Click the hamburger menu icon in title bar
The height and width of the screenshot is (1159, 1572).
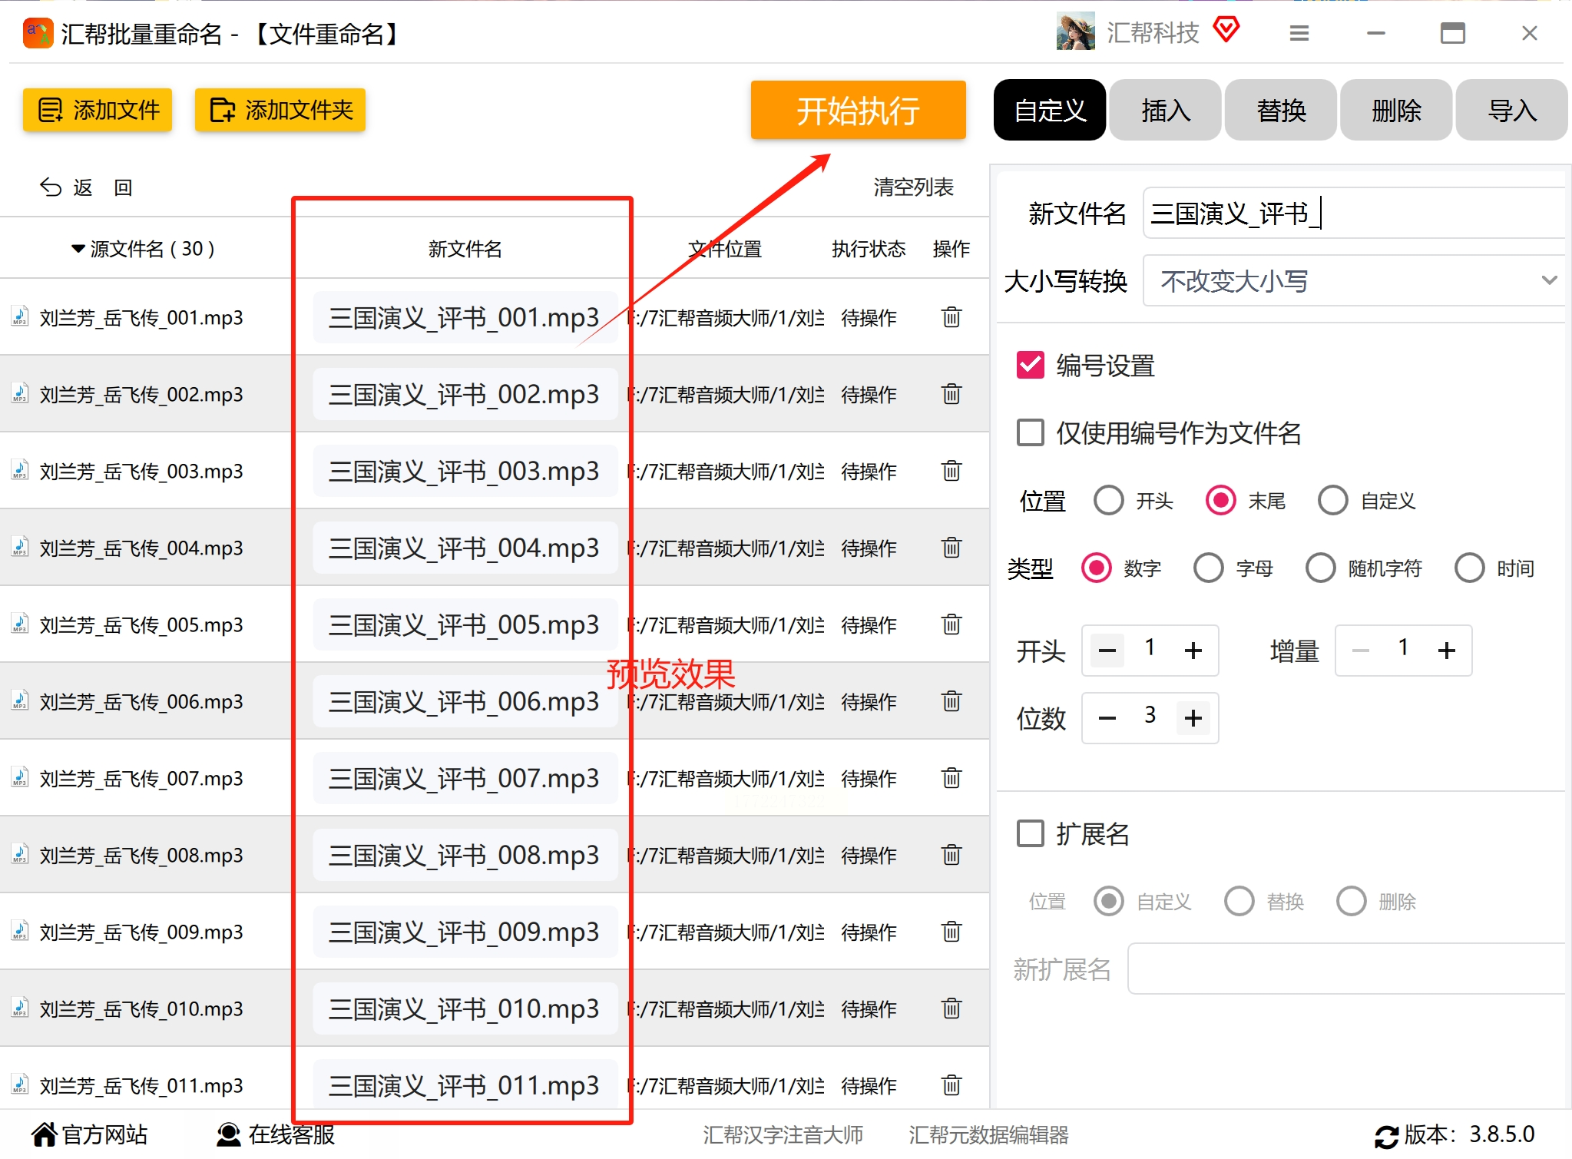(1299, 33)
